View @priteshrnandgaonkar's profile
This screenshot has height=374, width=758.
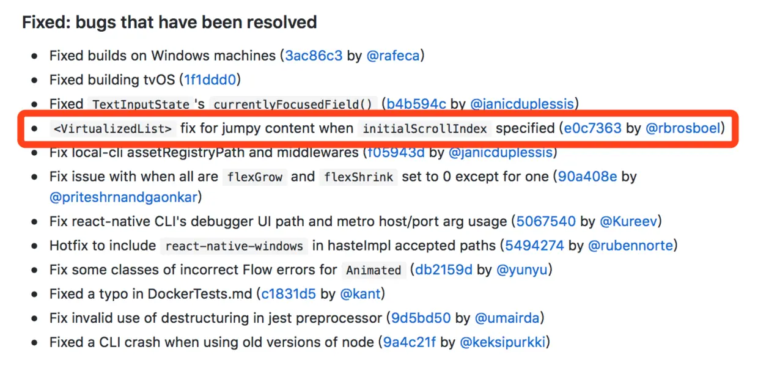(x=125, y=197)
